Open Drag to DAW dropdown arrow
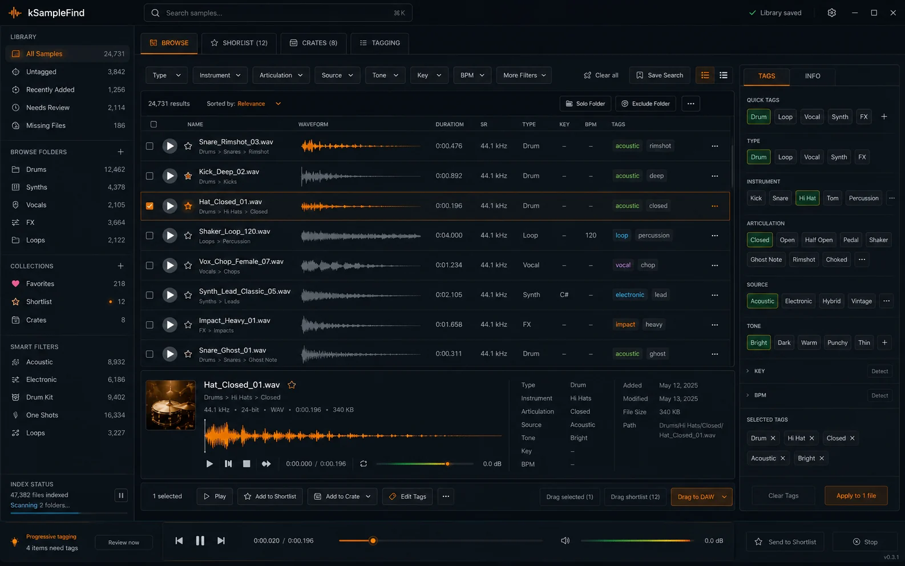The image size is (905, 566). pos(724,497)
